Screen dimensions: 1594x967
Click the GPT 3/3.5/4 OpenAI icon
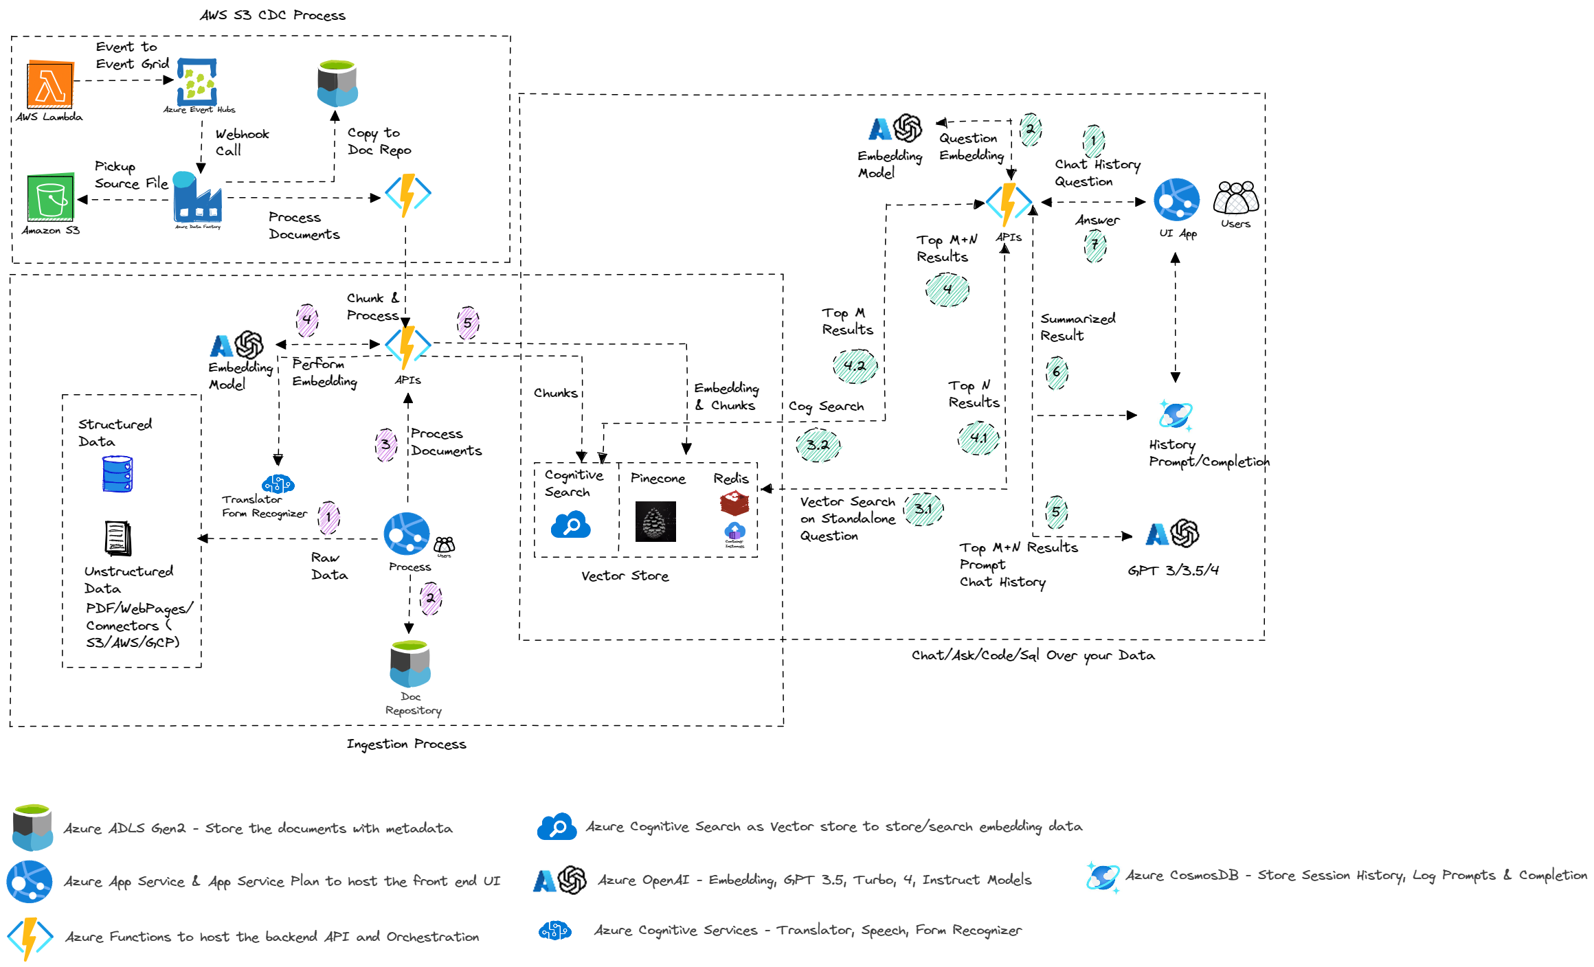[x=1173, y=534]
